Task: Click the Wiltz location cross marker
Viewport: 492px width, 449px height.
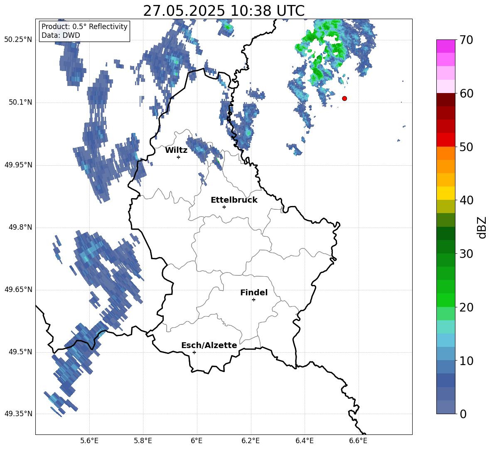Action: [179, 157]
